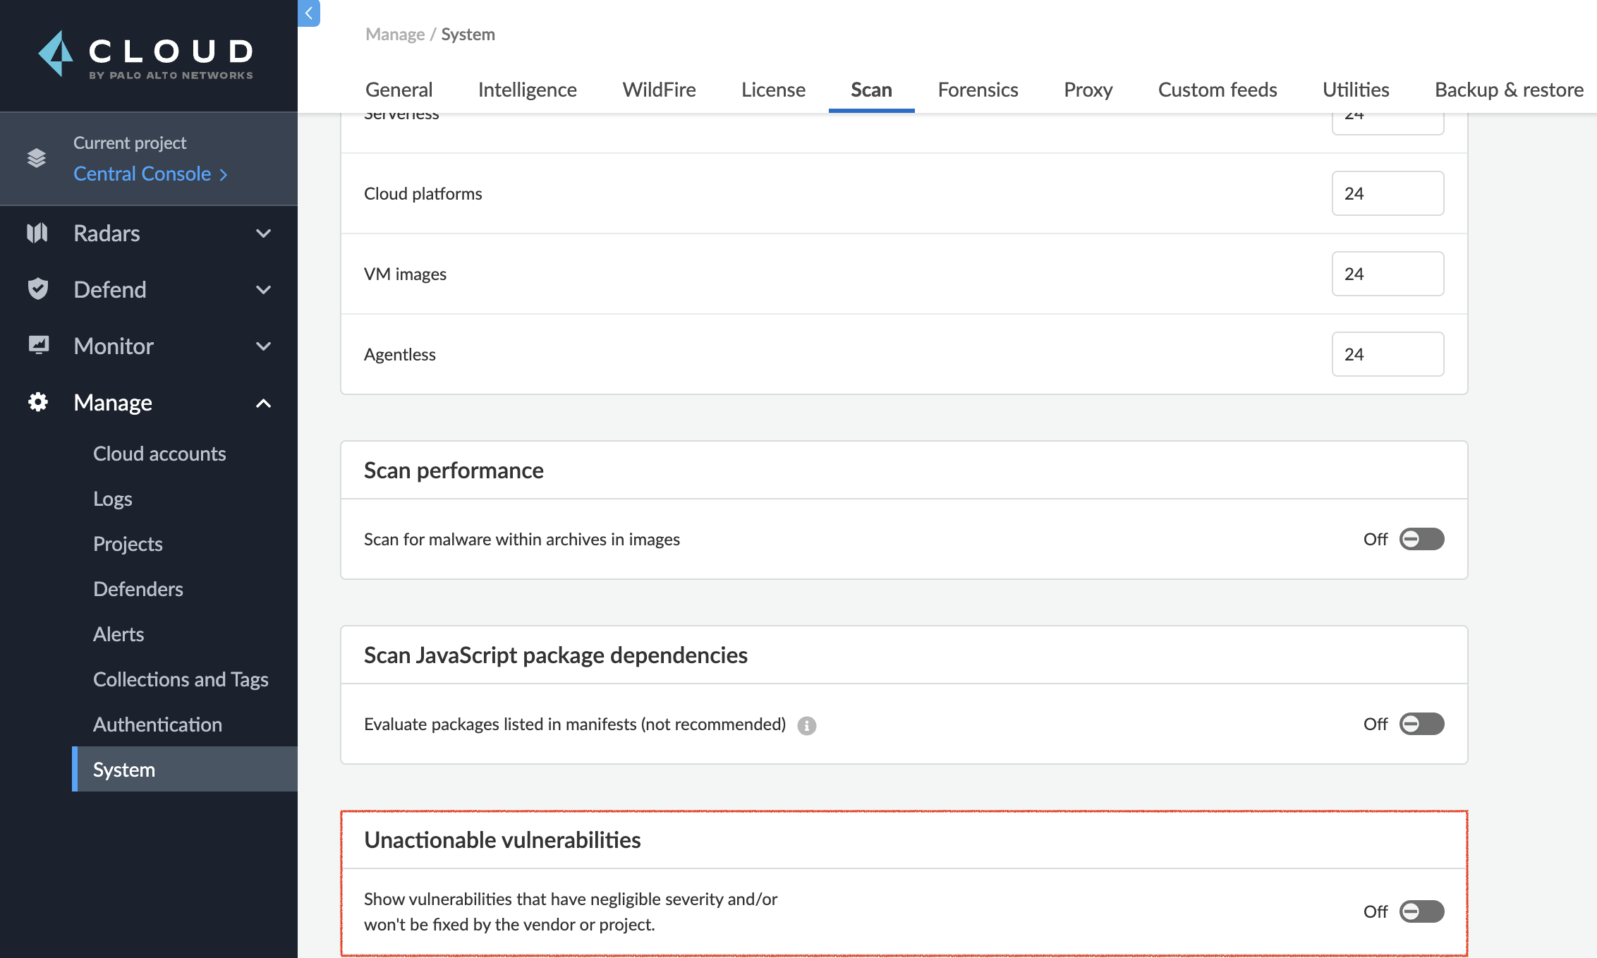Open Logs in the Manage menu
Viewport: 1597px width, 958px height.
coord(113,499)
